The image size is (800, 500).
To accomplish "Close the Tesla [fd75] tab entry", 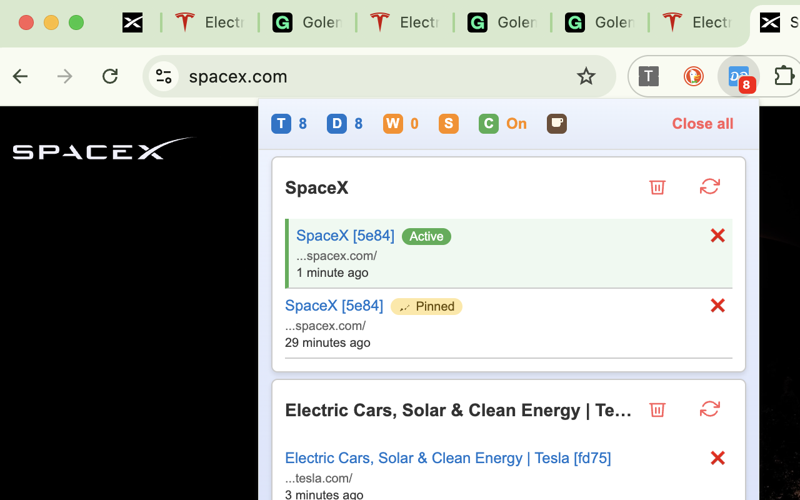I will [x=717, y=458].
